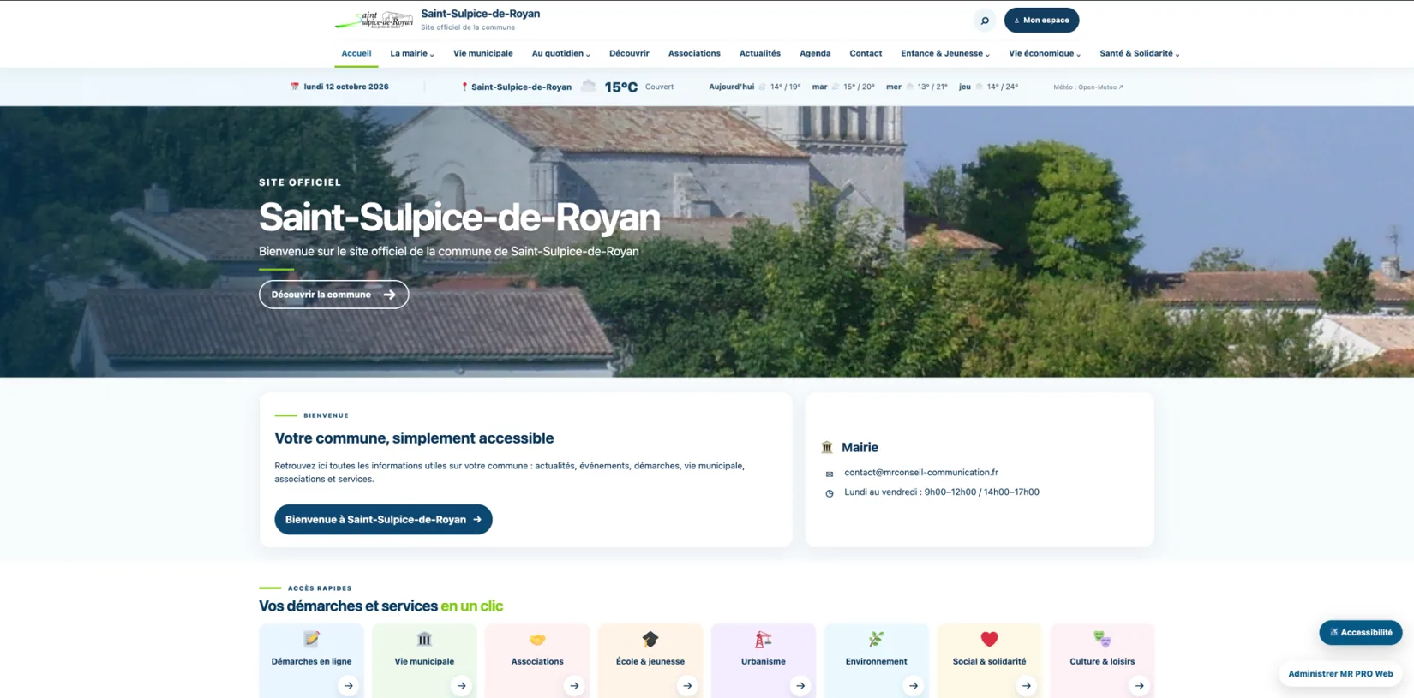1414x698 pixels.
Task: Select the Actualités menu item
Action: coord(760,53)
